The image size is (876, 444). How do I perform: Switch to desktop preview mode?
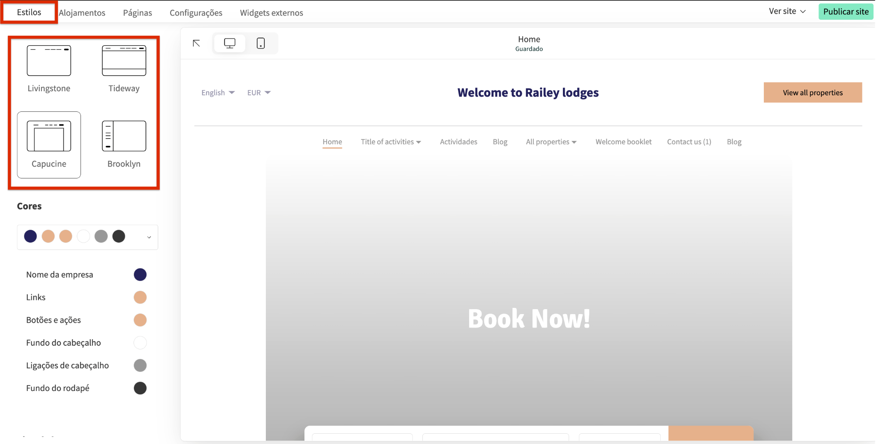(229, 43)
